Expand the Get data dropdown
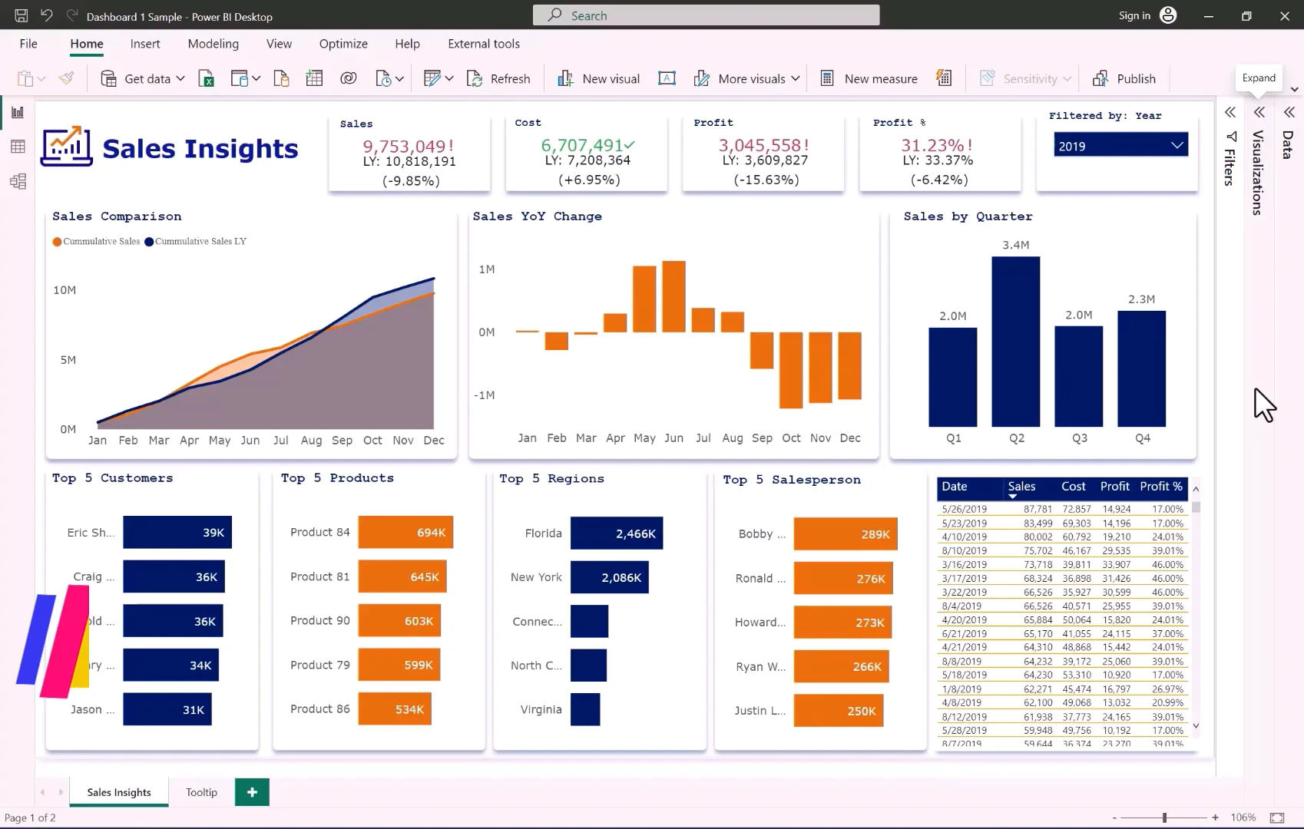Image resolution: width=1304 pixels, height=829 pixels. pos(180,78)
